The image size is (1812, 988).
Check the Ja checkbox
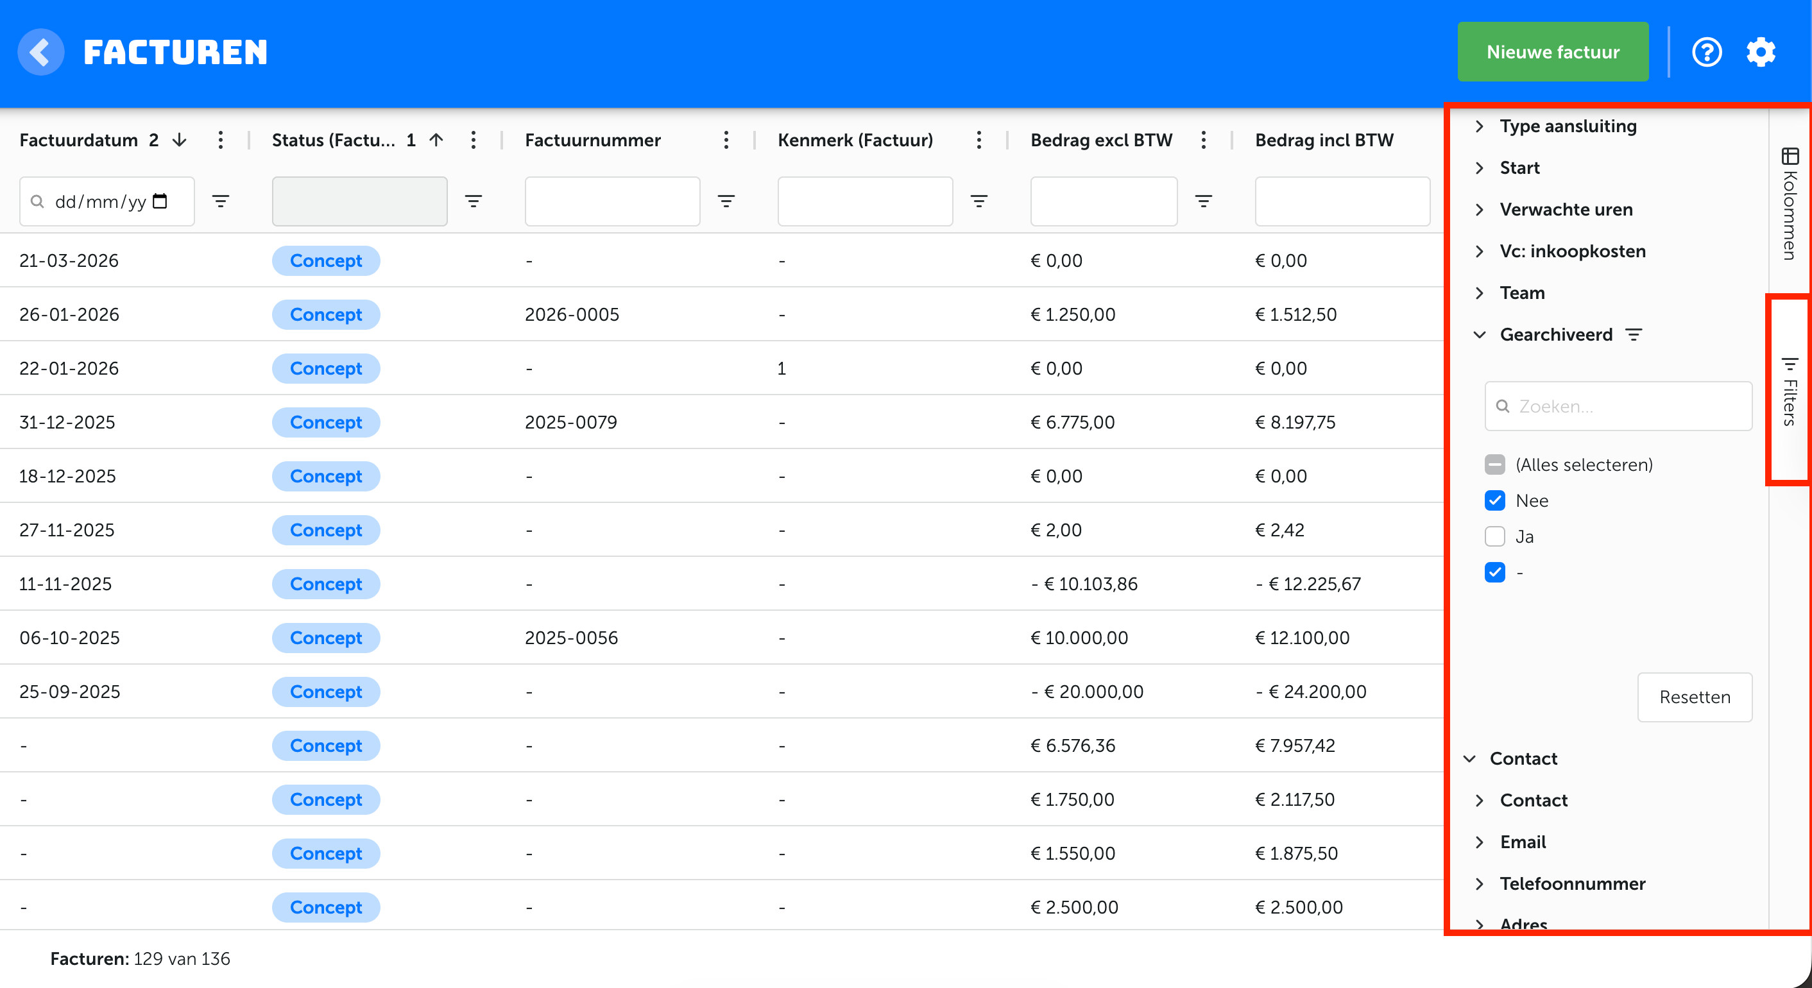1495,536
